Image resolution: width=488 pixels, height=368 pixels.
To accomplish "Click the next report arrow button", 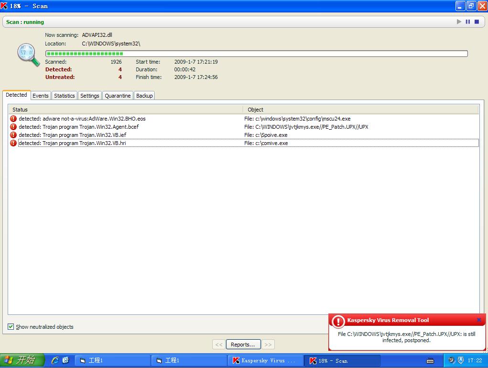I will point(268,345).
